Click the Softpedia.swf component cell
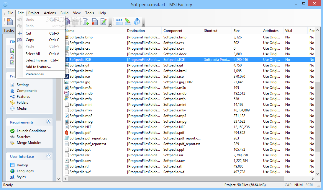Image resolution: width=323 pixels, height=190 pixels. [x=174, y=172]
